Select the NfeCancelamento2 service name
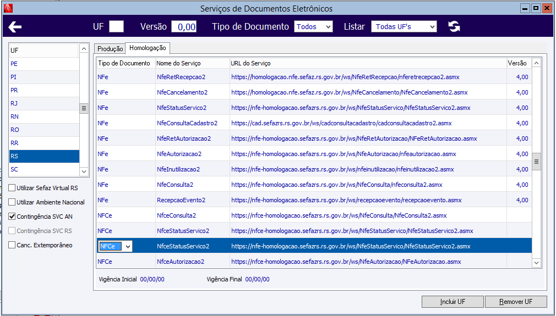 point(182,92)
